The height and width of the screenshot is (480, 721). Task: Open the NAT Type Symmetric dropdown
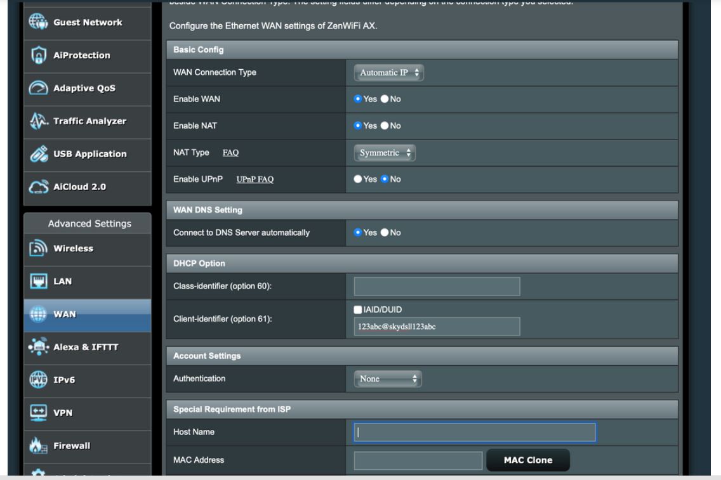tap(385, 153)
